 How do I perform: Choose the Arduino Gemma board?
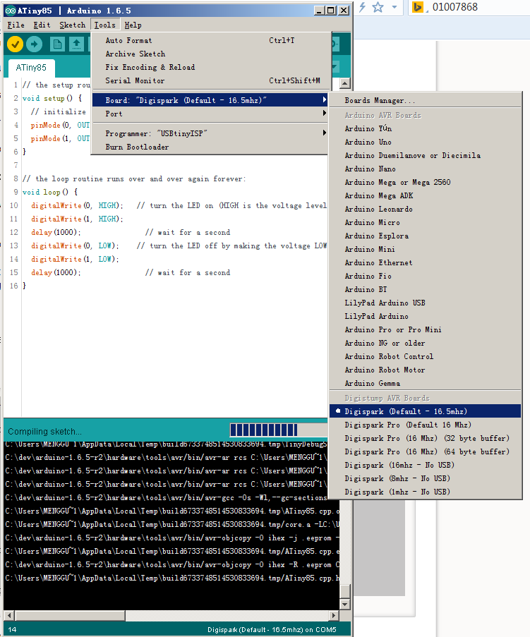coord(425,383)
